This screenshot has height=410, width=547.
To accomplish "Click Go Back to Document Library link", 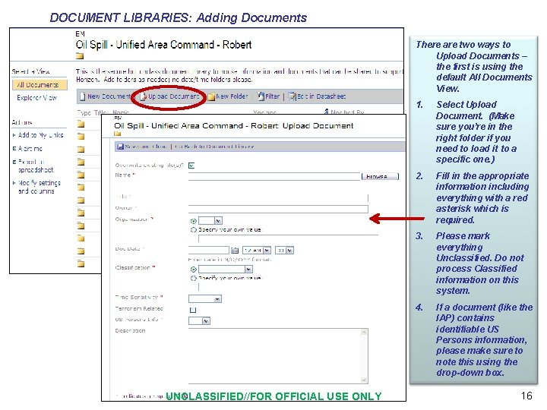I will pyautogui.click(x=214, y=147).
